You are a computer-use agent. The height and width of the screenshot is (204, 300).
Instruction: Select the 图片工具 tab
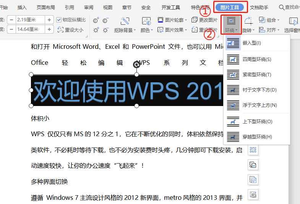tap(230, 7)
